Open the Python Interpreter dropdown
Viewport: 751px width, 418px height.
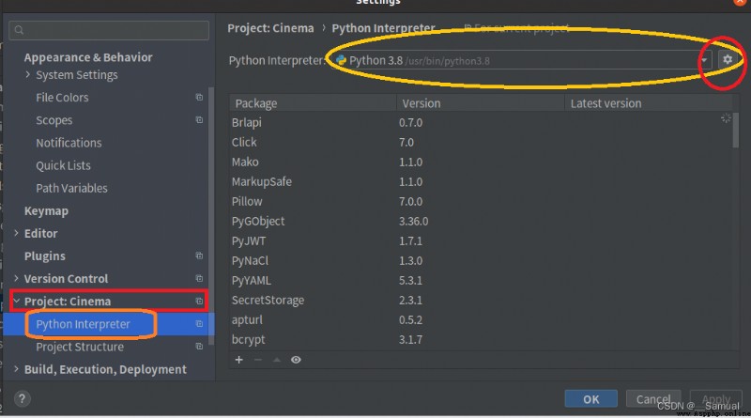coord(521,60)
